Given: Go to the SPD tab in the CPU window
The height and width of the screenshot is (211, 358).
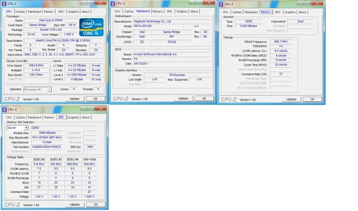Looking at the screenshot, I should [61, 12].
